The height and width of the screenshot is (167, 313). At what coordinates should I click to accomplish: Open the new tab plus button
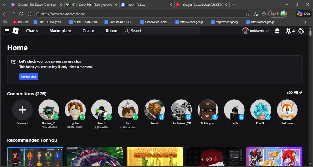(x=234, y=5)
